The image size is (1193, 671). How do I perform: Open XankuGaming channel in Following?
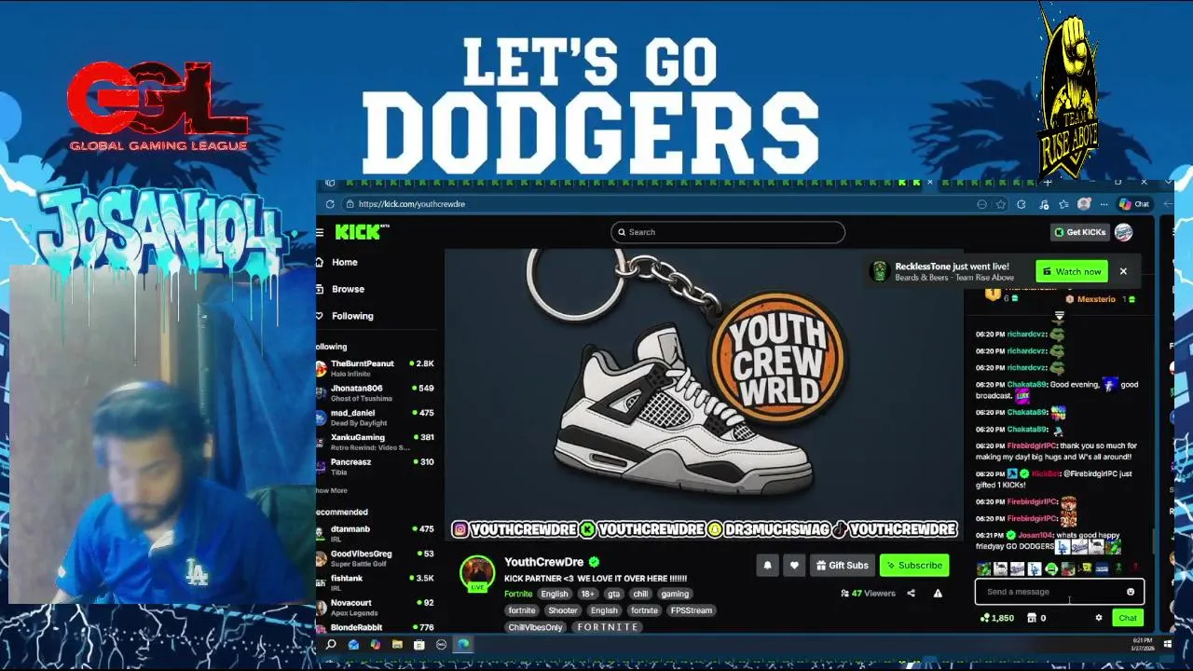click(376, 442)
